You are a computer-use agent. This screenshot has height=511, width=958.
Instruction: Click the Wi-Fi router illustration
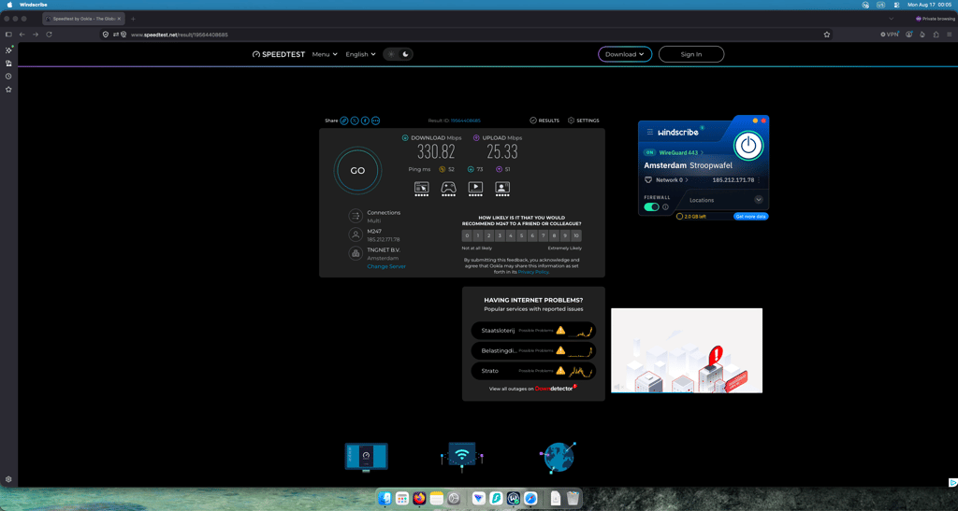(462, 457)
